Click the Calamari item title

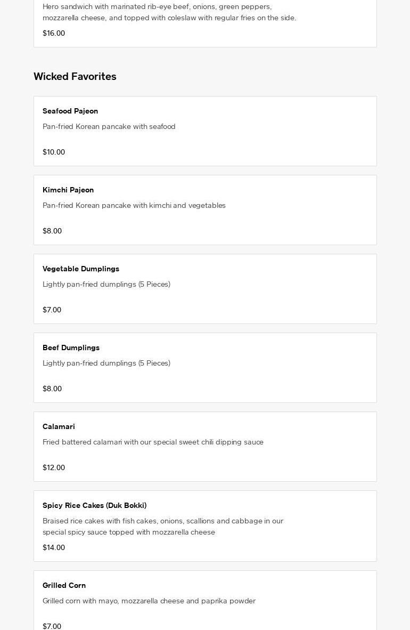59,426
